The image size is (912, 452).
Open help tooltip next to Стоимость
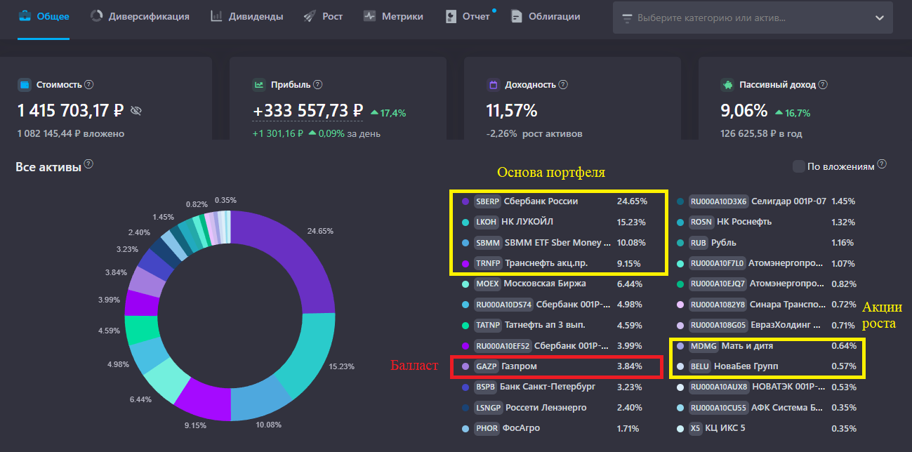tap(89, 85)
